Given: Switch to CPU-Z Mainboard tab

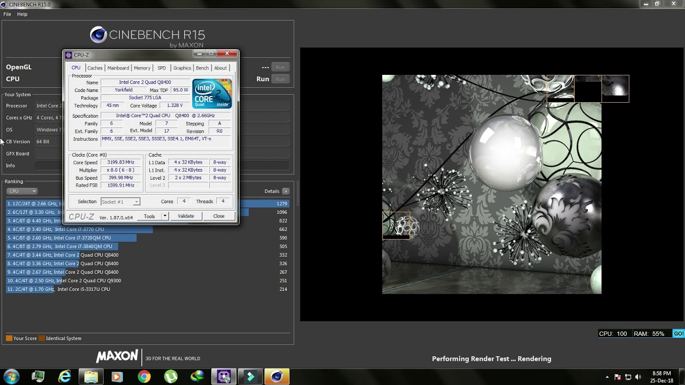Looking at the screenshot, I should [x=118, y=68].
